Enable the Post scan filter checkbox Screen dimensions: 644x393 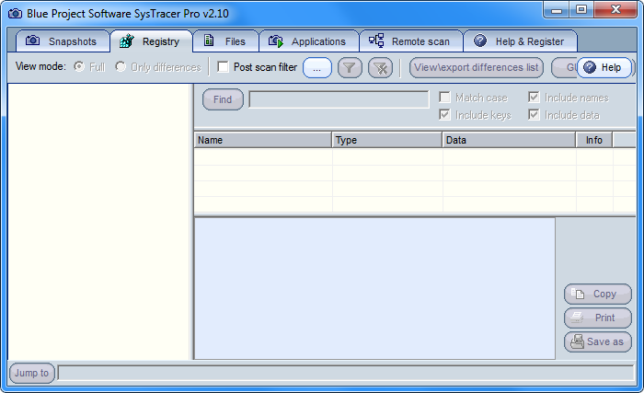tap(223, 66)
